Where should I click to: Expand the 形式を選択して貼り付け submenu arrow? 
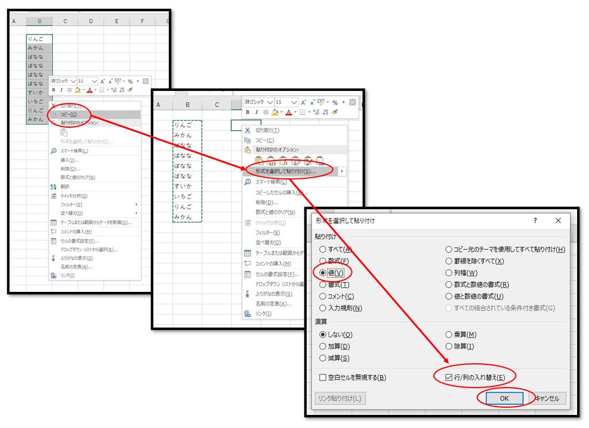[x=342, y=171]
